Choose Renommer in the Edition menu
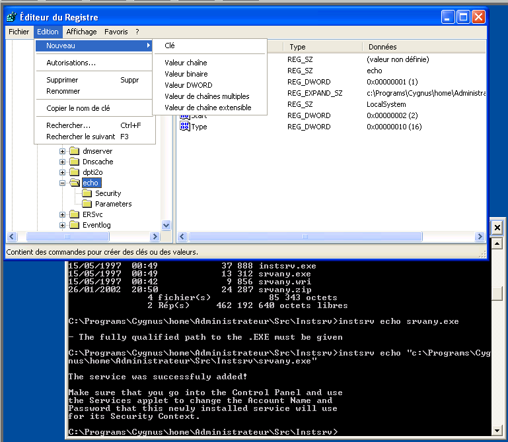Image resolution: width=508 pixels, height=442 pixels. pos(94,91)
